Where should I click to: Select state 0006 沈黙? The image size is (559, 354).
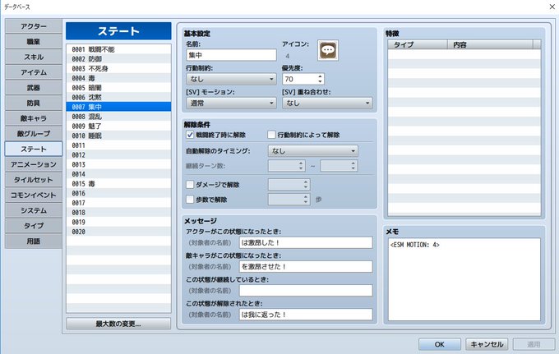tap(118, 97)
